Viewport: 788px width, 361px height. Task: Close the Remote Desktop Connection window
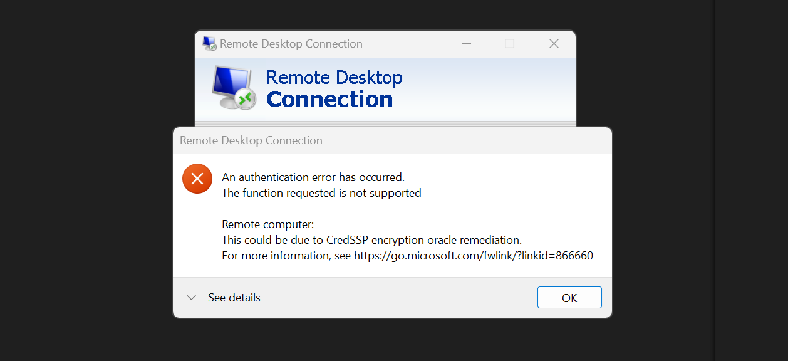pyautogui.click(x=554, y=43)
